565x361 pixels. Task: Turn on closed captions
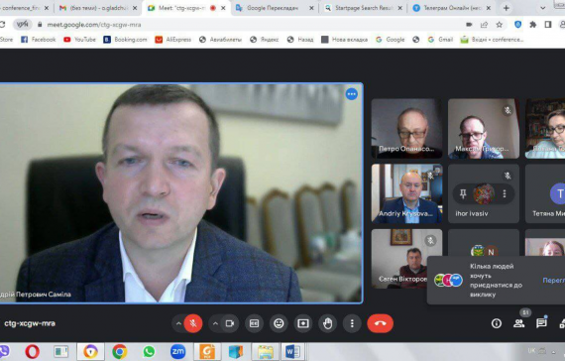(x=254, y=323)
